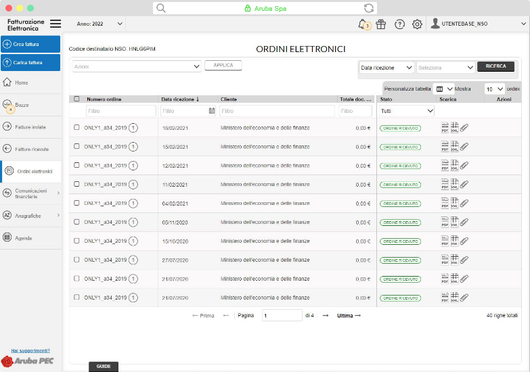Click the RICERCA button
Screen dimensions: 530x372
click(x=496, y=66)
